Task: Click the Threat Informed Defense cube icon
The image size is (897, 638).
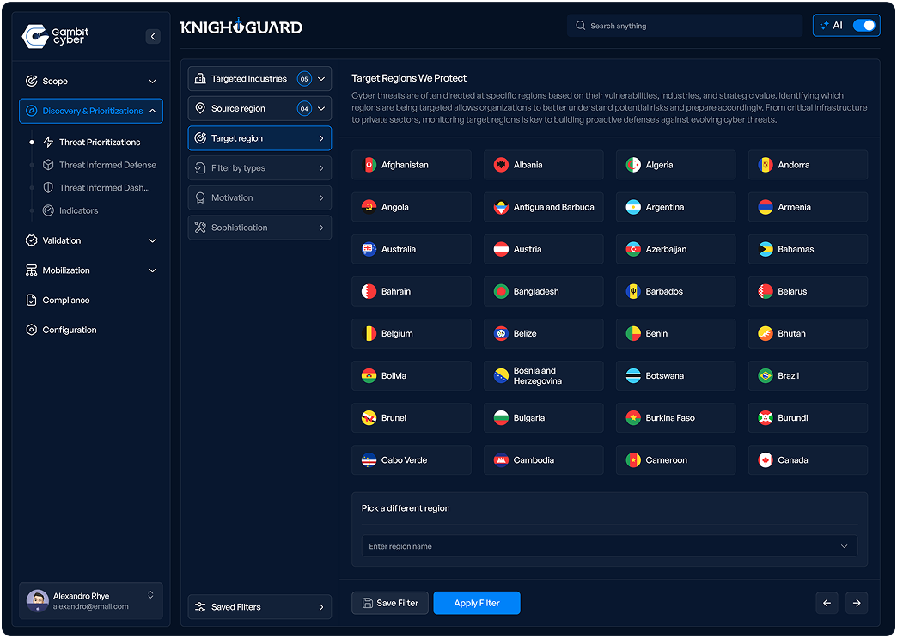Action: click(x=49, y=165)
